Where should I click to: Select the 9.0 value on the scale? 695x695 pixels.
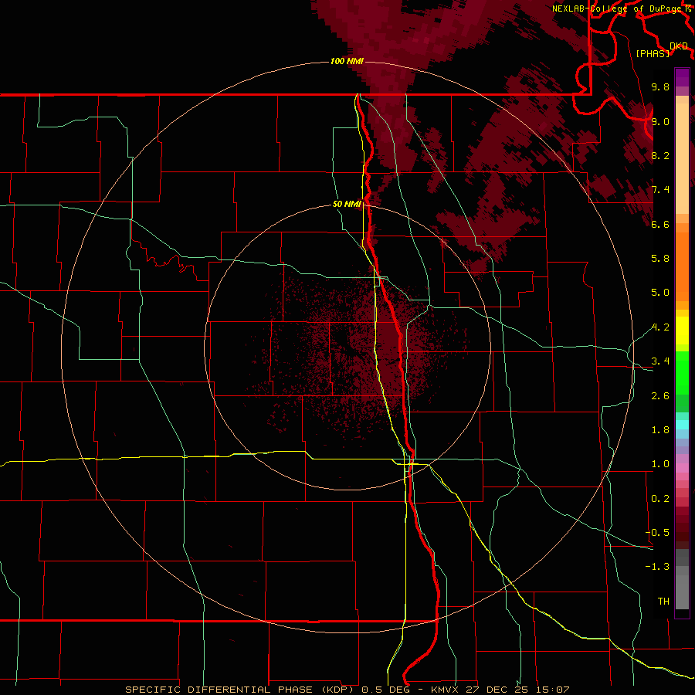click(660, 121)
